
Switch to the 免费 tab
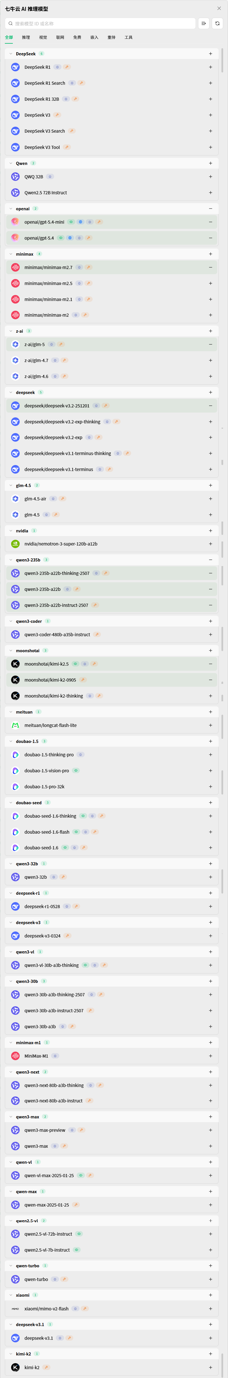(x=77, y=37)
